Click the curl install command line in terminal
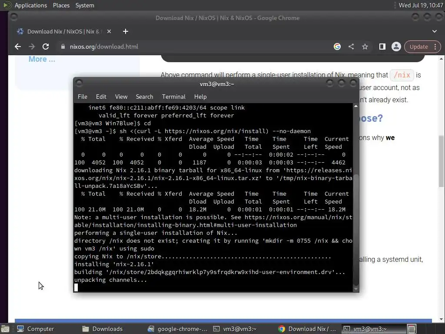This screenshot has width=445, height=334. (x=193, y=131)
